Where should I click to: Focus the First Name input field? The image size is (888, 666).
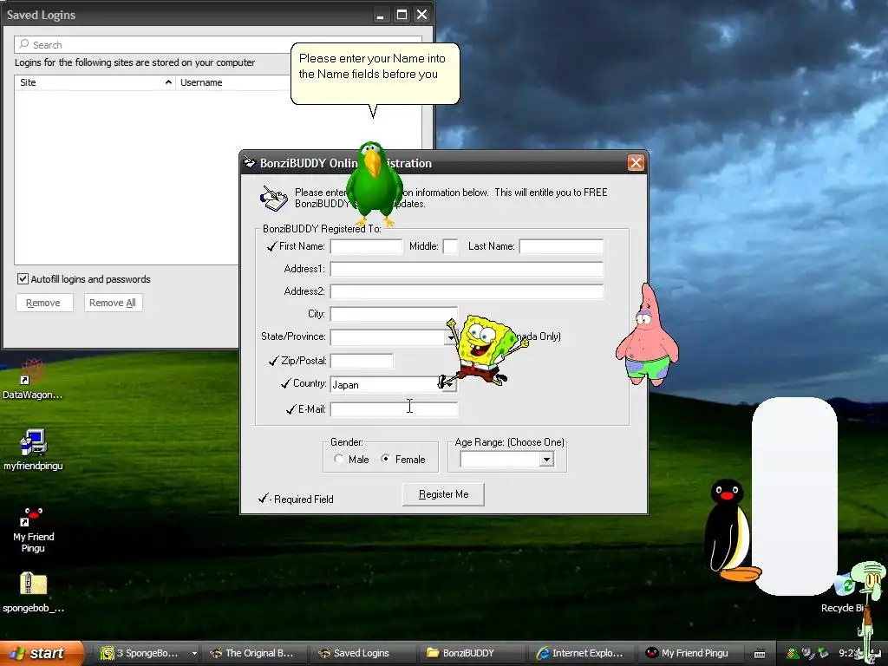coord(367,246)
